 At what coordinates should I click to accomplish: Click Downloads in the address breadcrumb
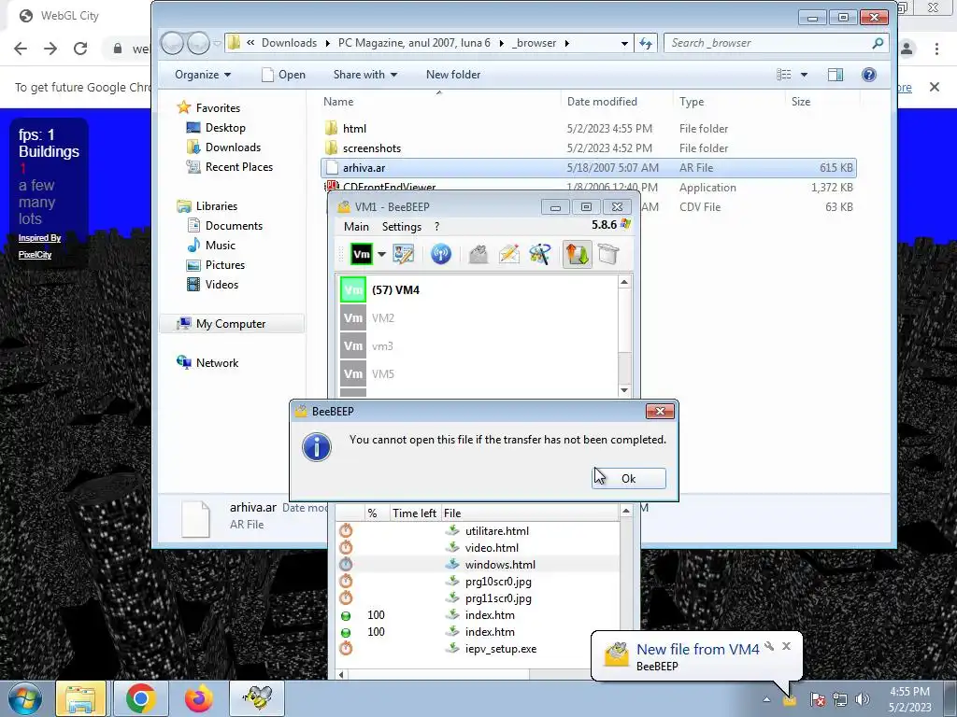pyautogui.click(x=290, y=43)
